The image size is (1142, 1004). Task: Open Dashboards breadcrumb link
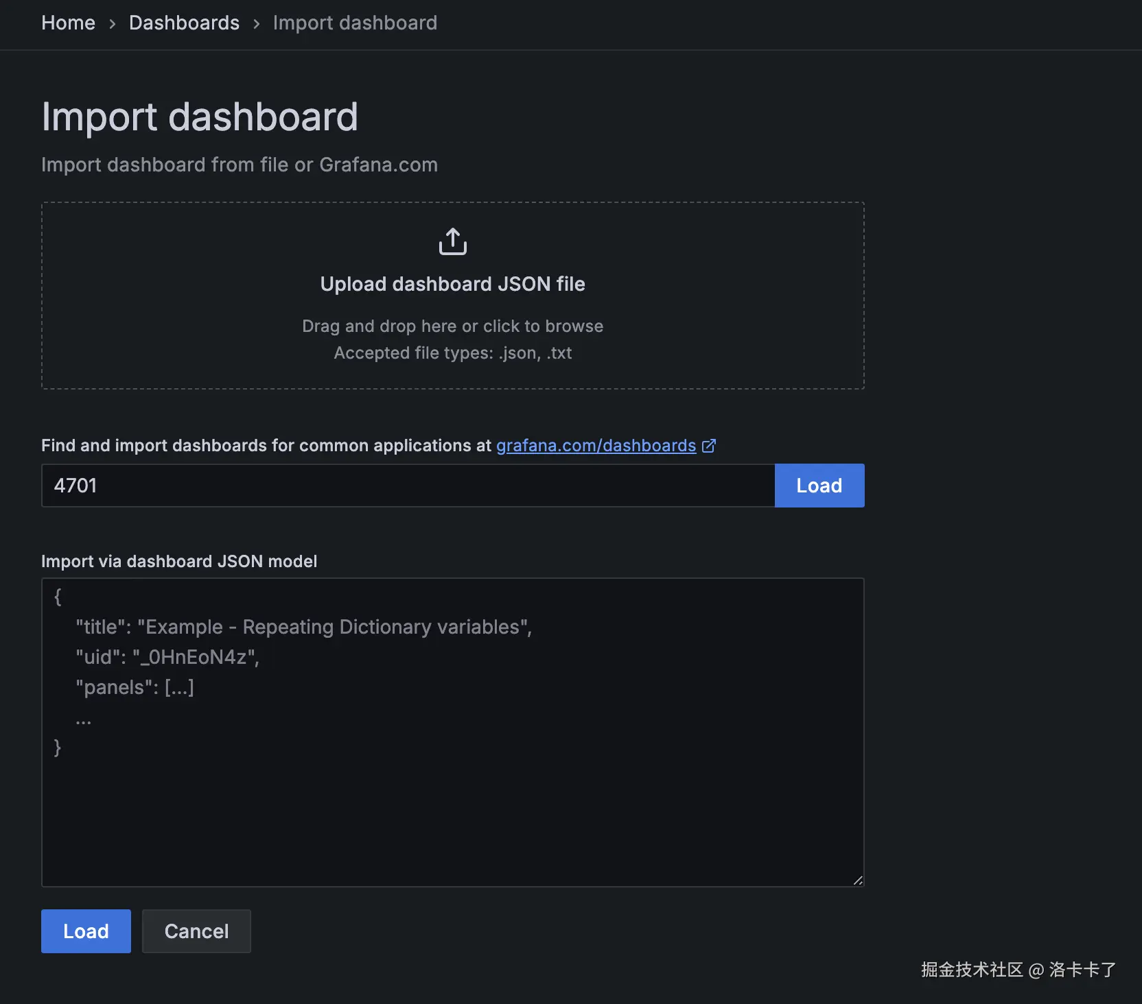tap(184, 23)
